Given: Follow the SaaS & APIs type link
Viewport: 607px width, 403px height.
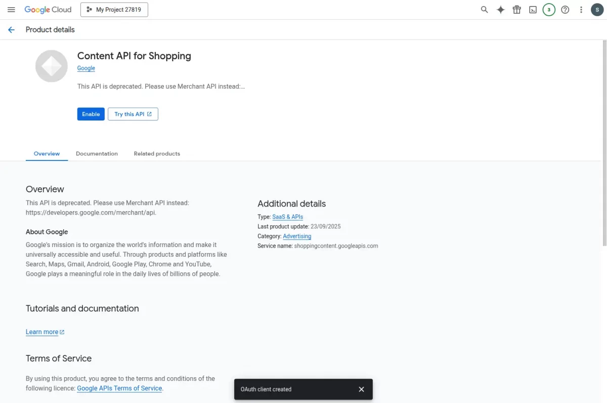Looking at the screenshot, I should (x=287, y=217).
